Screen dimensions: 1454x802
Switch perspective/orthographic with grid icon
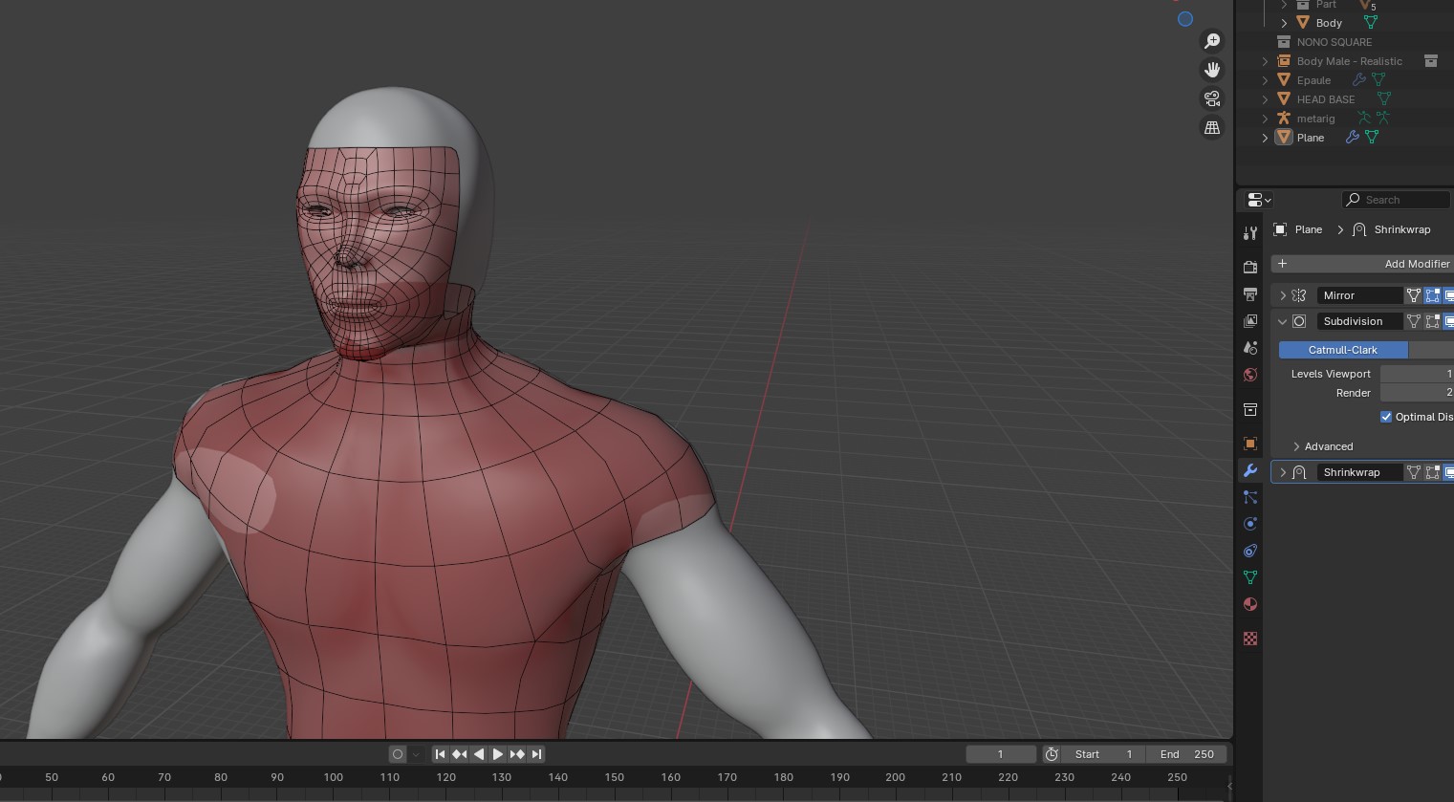(x=1212, y=127)
